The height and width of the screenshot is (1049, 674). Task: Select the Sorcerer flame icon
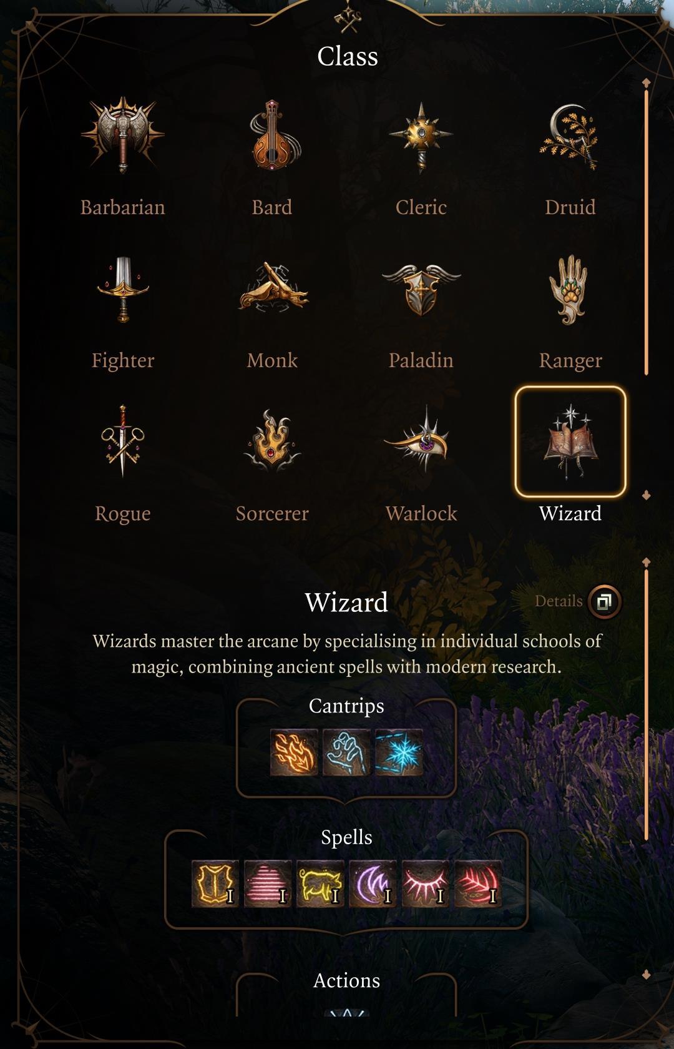click(272, 441)
